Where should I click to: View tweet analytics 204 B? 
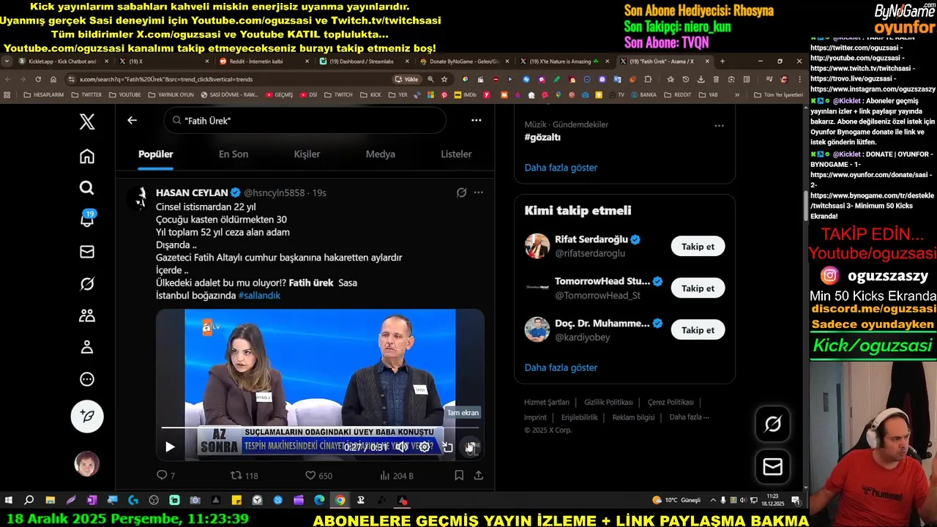coord(396,475)
